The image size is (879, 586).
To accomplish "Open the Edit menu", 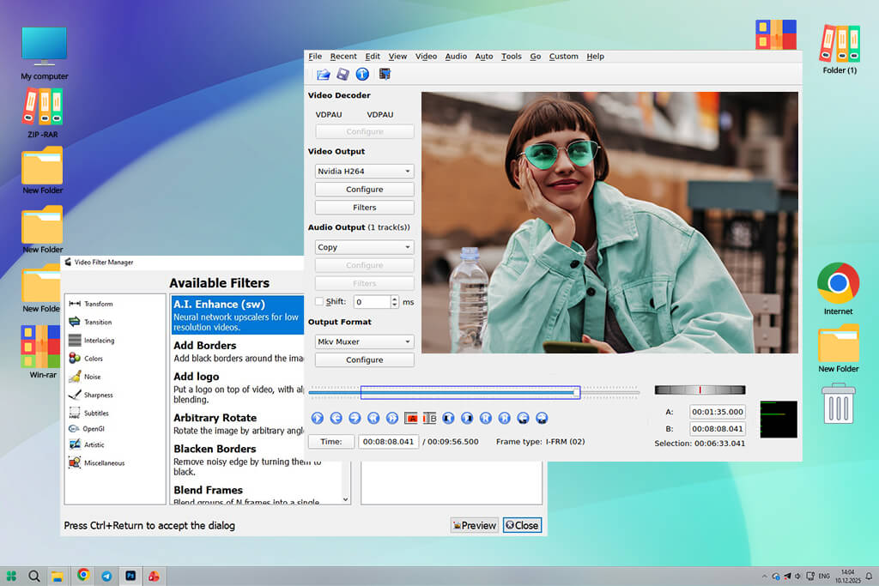I will click(x=373, y=56).
